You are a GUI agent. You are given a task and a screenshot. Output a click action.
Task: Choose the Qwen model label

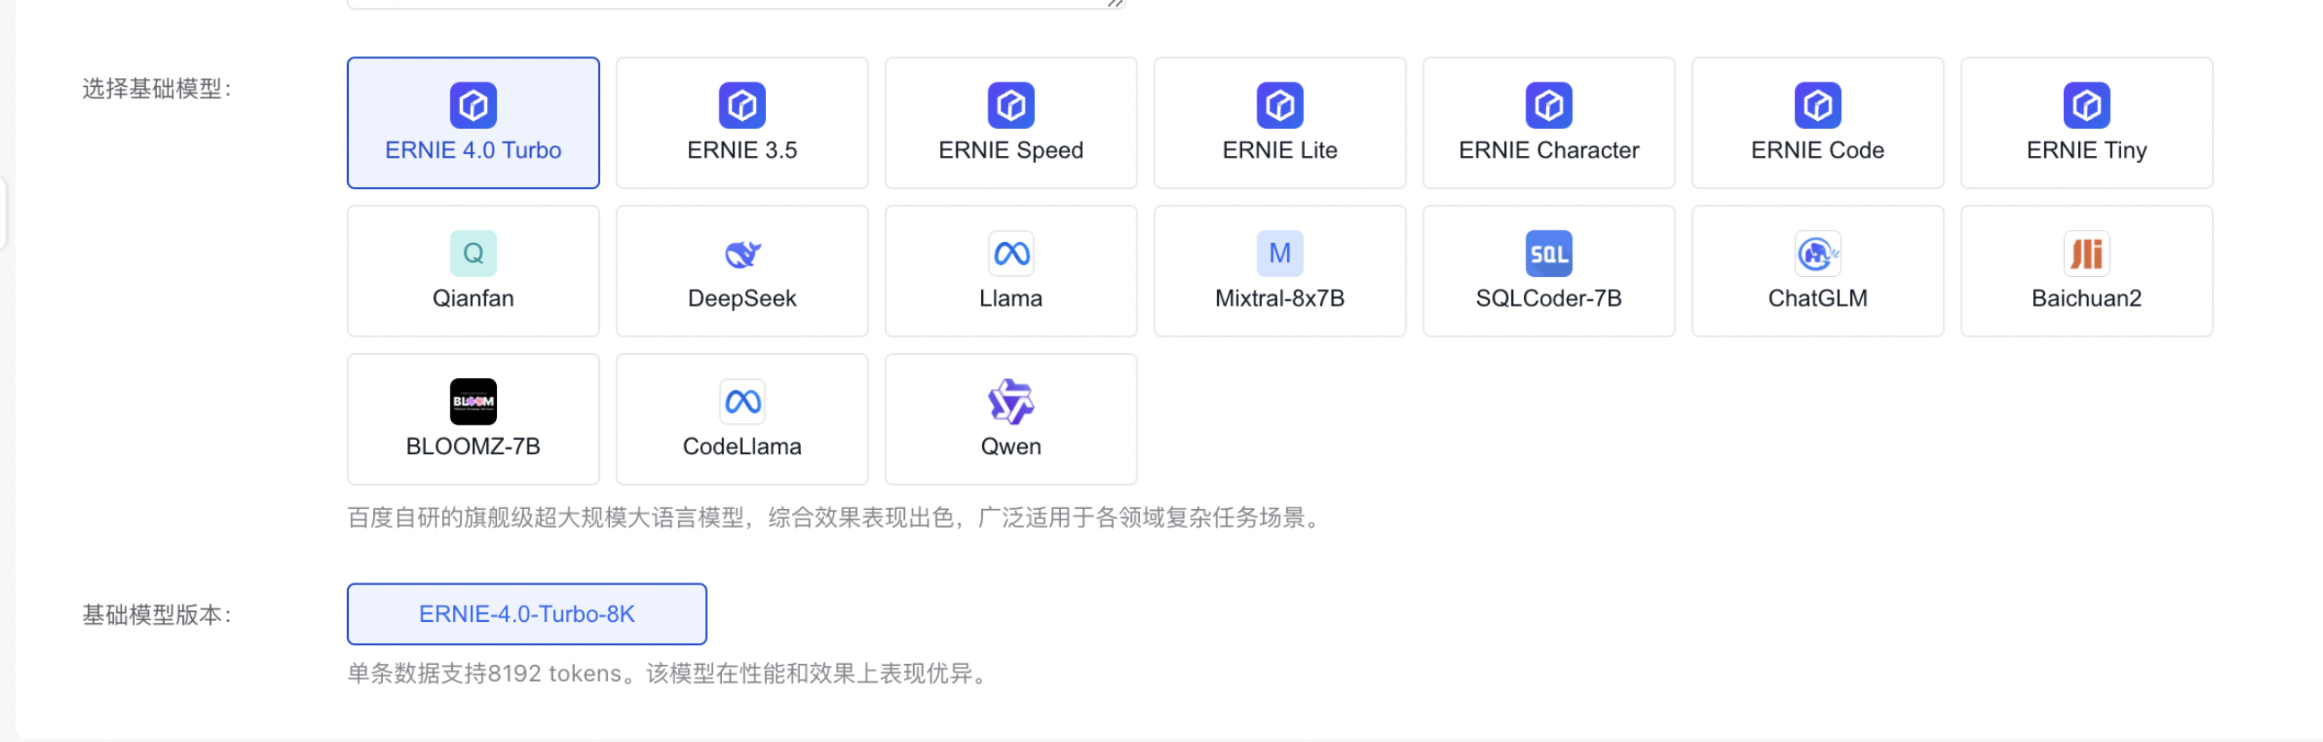click(x=1011, y=445)
